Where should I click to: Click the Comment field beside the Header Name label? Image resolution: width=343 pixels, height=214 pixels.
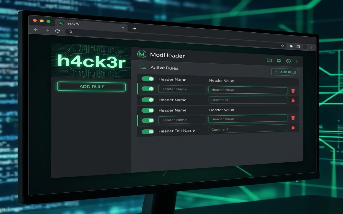click(x=248, y=100)
